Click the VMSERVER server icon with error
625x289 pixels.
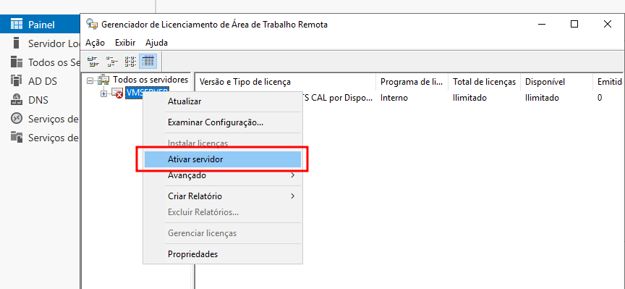117,93
